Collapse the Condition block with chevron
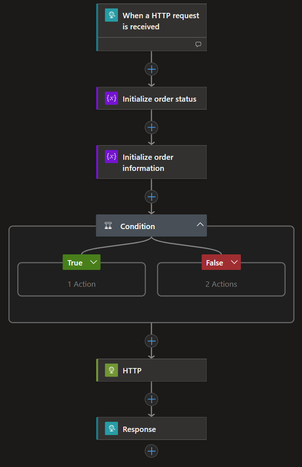 pos(200,225)
